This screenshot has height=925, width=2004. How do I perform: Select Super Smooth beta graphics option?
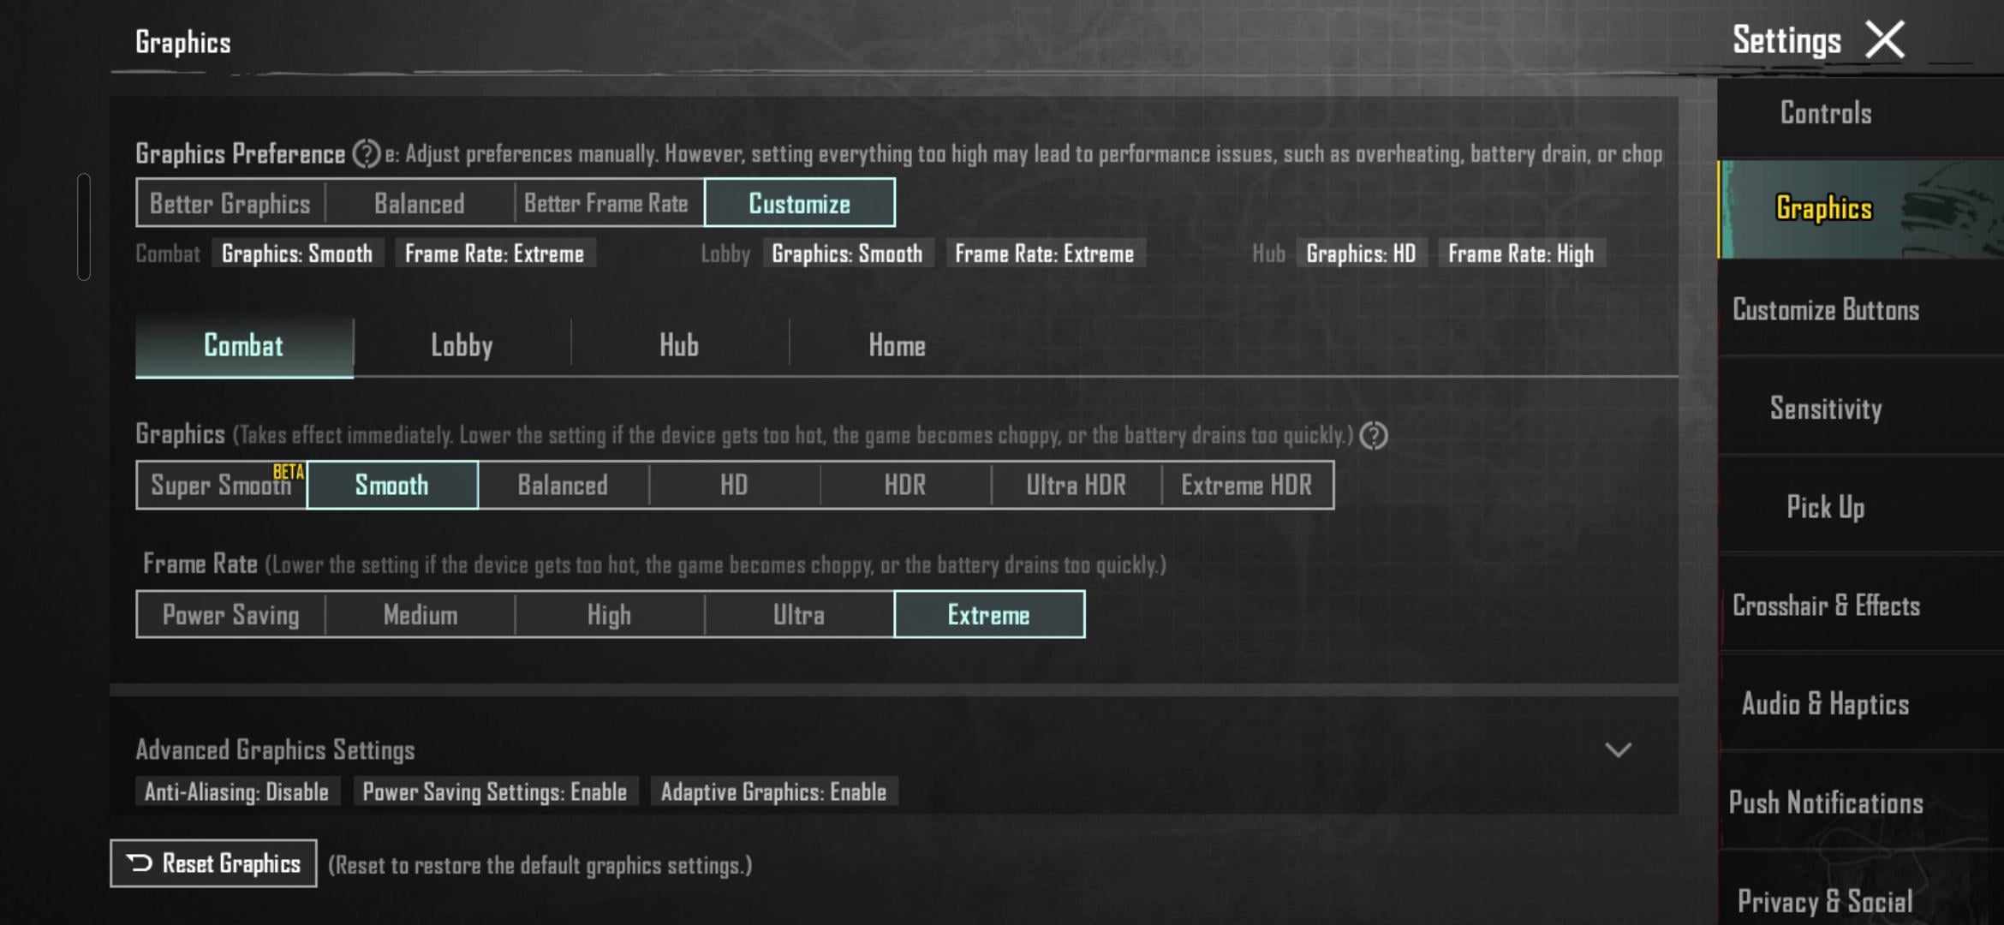222,485
